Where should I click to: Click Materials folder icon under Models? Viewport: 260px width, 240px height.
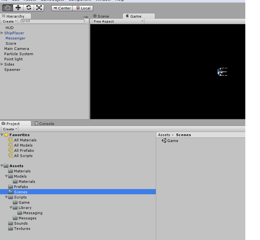pyautogui.click(x=15, y=181)
